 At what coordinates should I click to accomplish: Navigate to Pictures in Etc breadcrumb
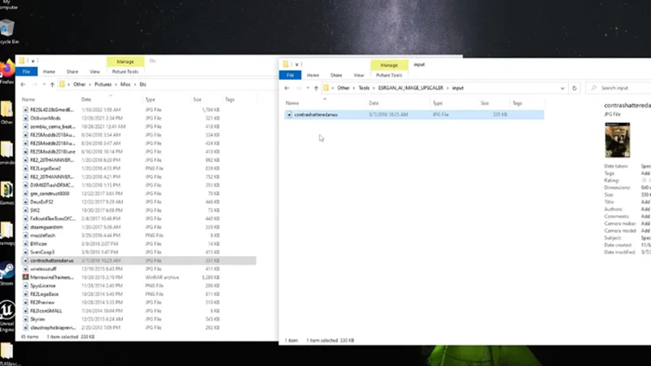(103, 85)
